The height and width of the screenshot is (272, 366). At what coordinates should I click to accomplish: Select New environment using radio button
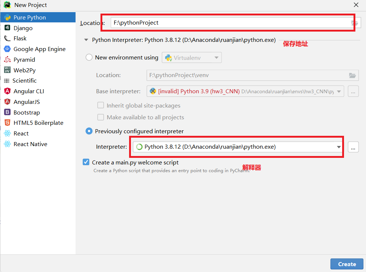[x=89, y=58]
